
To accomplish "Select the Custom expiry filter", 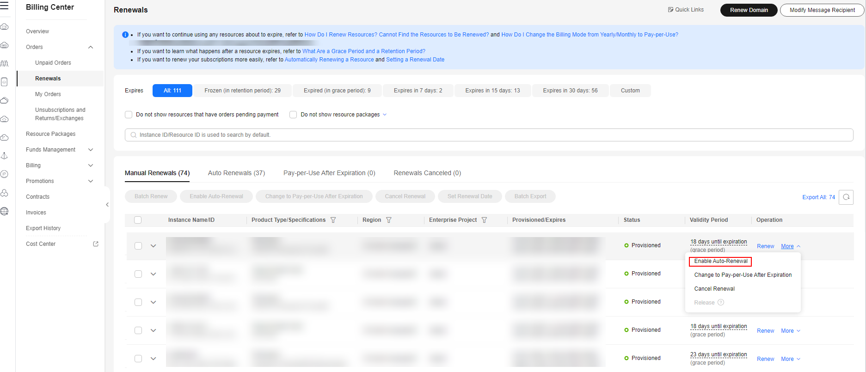I will pos(630,91).
